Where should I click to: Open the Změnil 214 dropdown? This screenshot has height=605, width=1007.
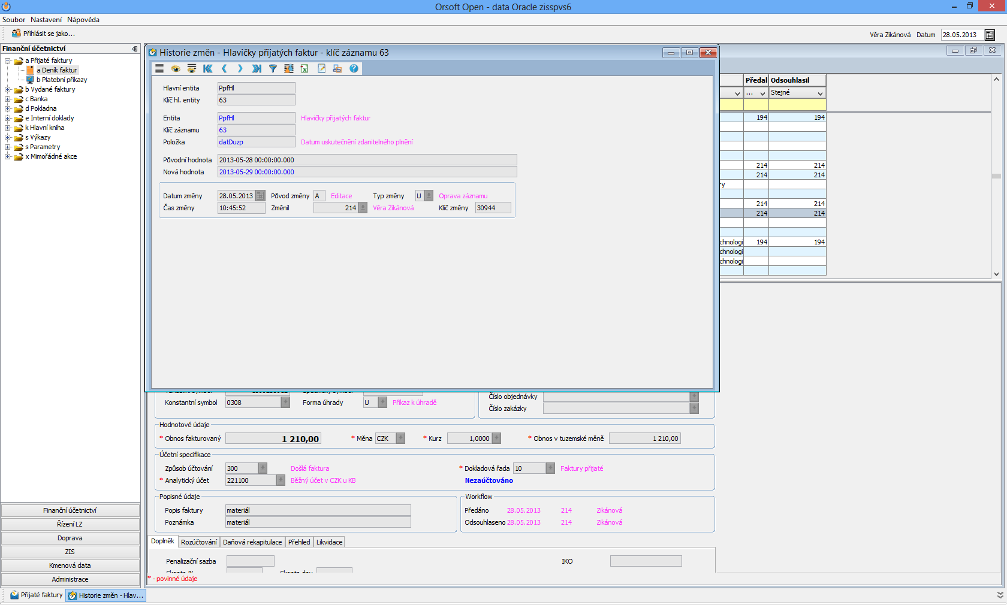(363, 208)
